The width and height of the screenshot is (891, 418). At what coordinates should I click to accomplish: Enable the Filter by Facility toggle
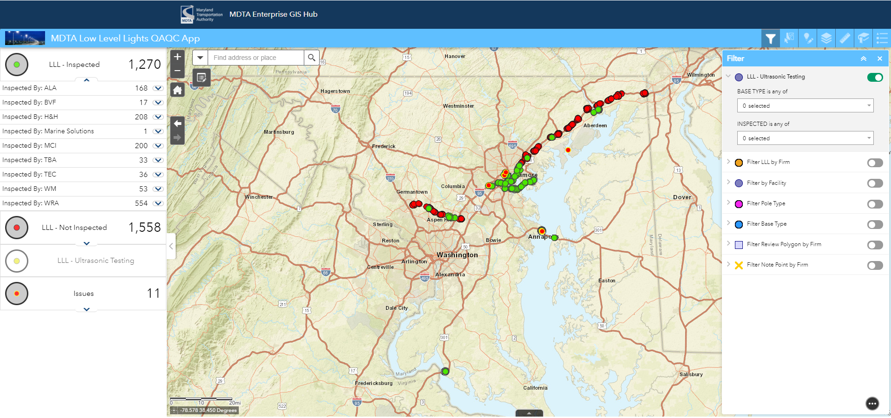tap(875, 183)
